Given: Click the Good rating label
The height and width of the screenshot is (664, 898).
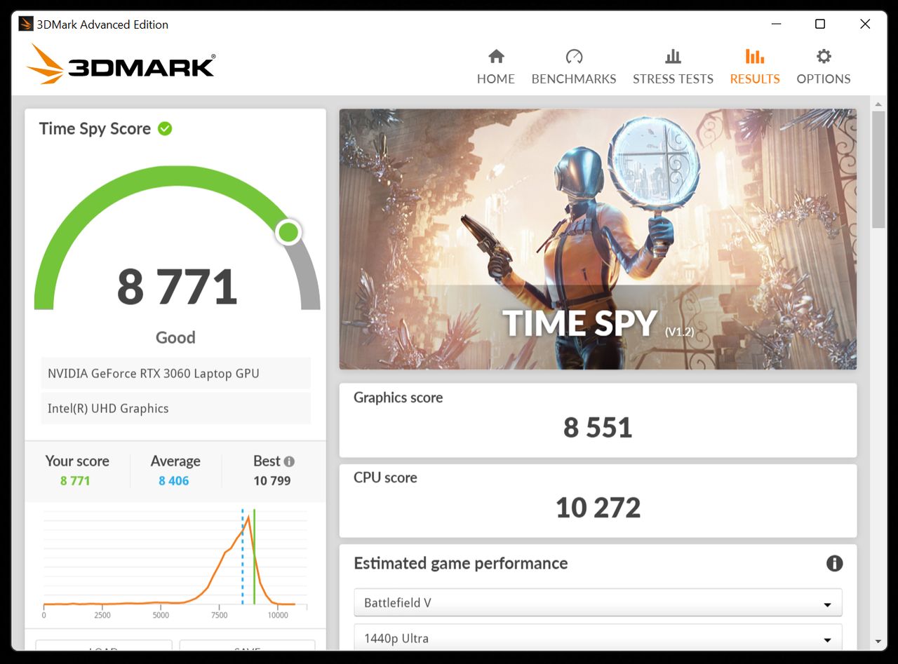Looking at the screenshot, I should pos(175,337).
